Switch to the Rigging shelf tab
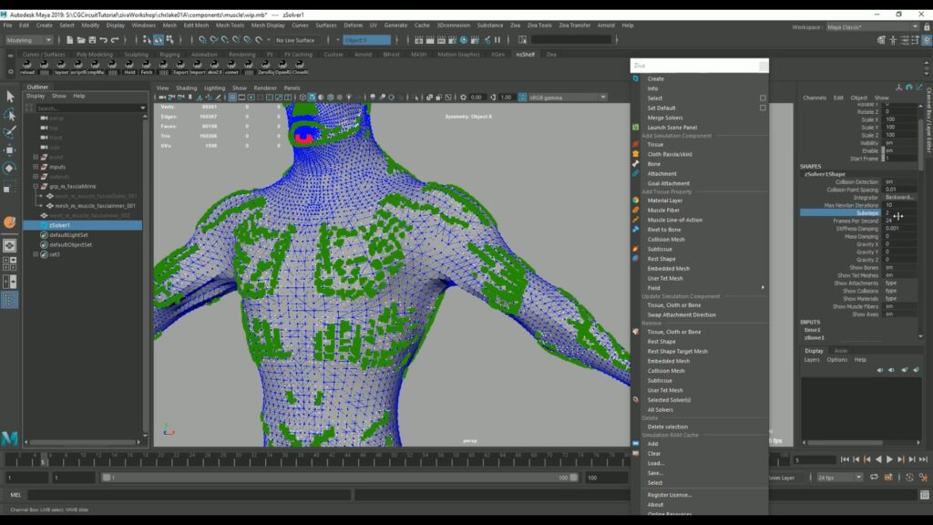Screen dimensions: 933x525 [169, 54]
